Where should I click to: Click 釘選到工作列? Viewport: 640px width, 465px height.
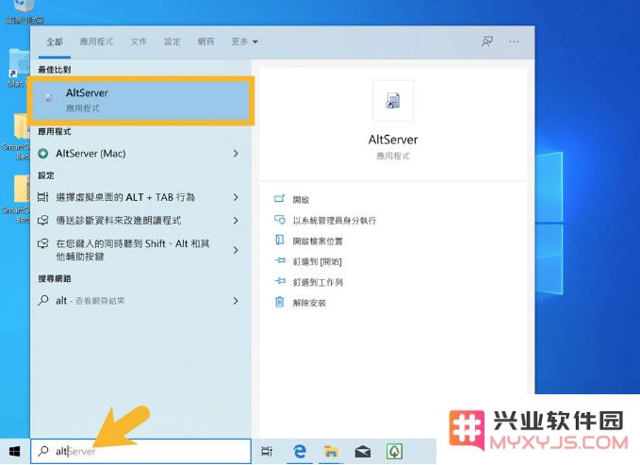coord(318,282)
